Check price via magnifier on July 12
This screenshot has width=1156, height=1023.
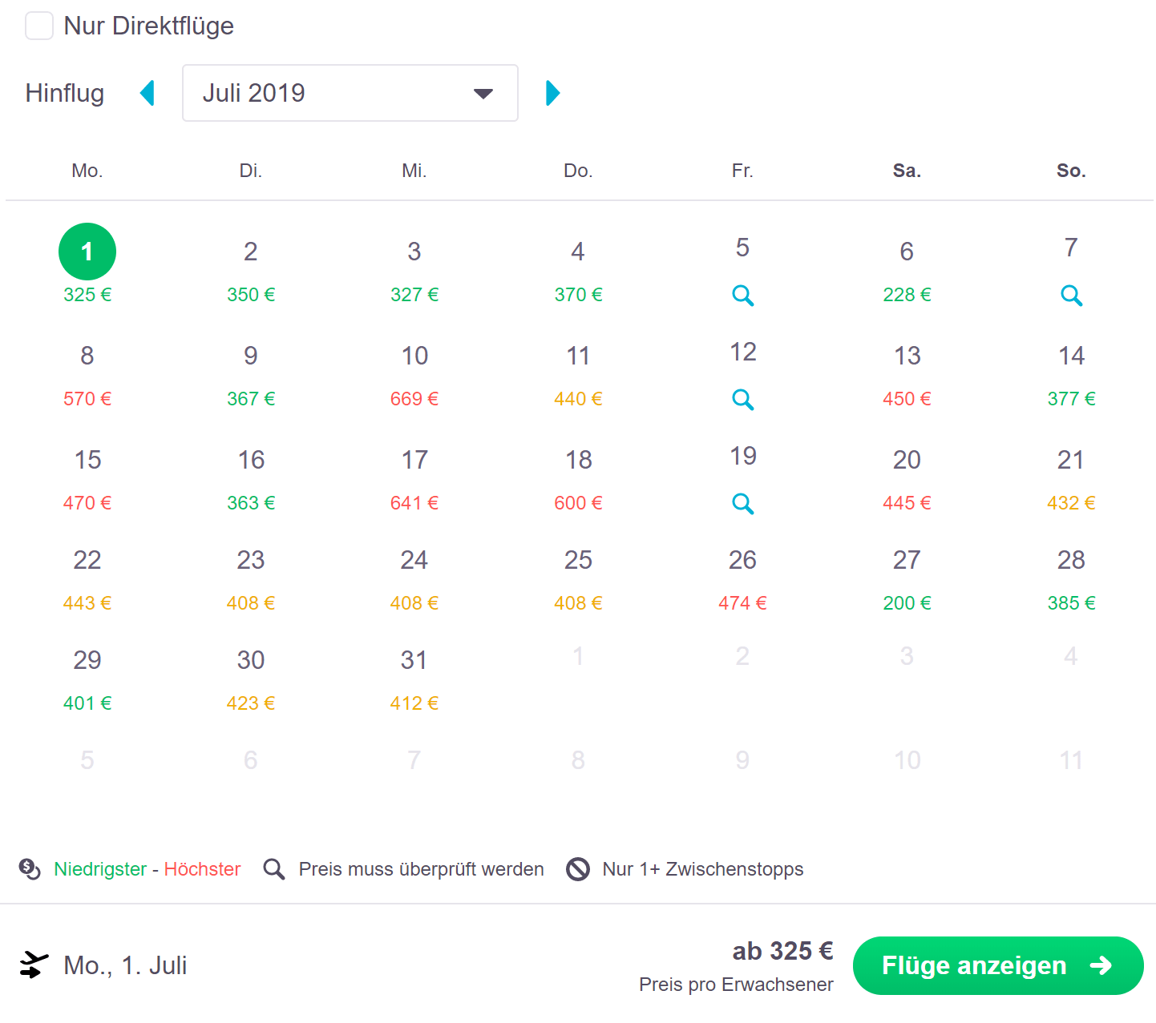tap(743, 399)
